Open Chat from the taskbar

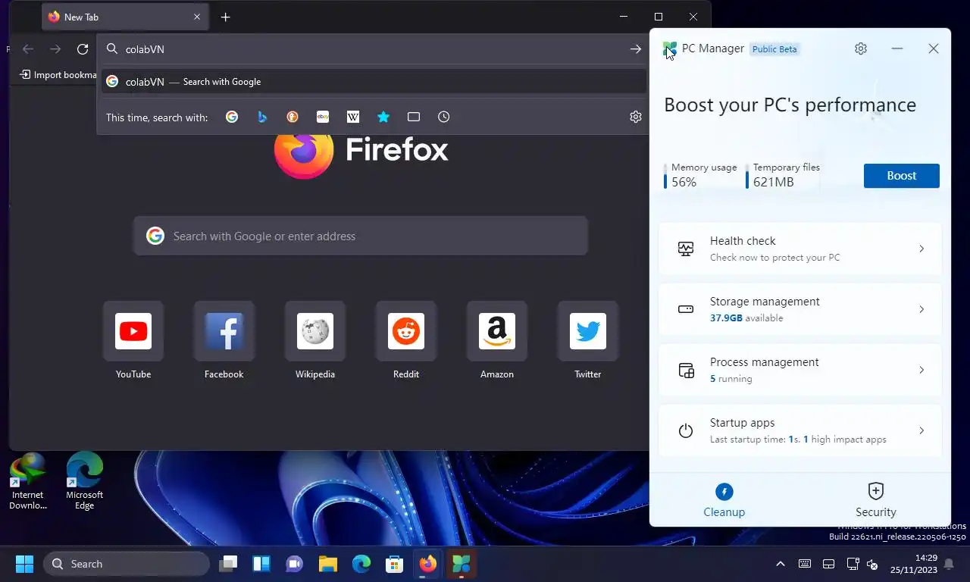click(x=295, y=564)
